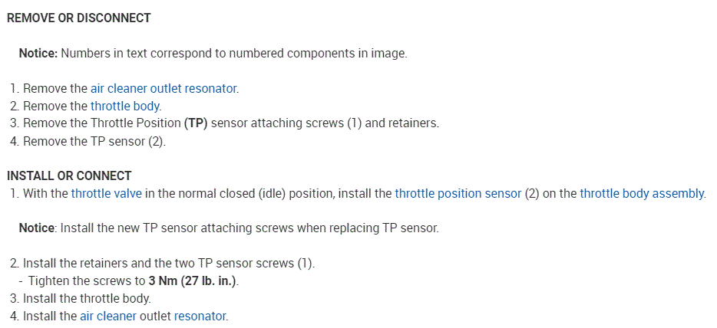Image resolution: width=717 pixels, height=328 pixels.
Task: Click the 'Remove the TP sensor (2)' step text
Action: 94,141
